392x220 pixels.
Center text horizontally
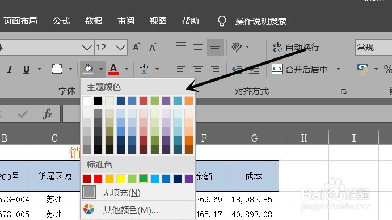(x=198, y=69)
